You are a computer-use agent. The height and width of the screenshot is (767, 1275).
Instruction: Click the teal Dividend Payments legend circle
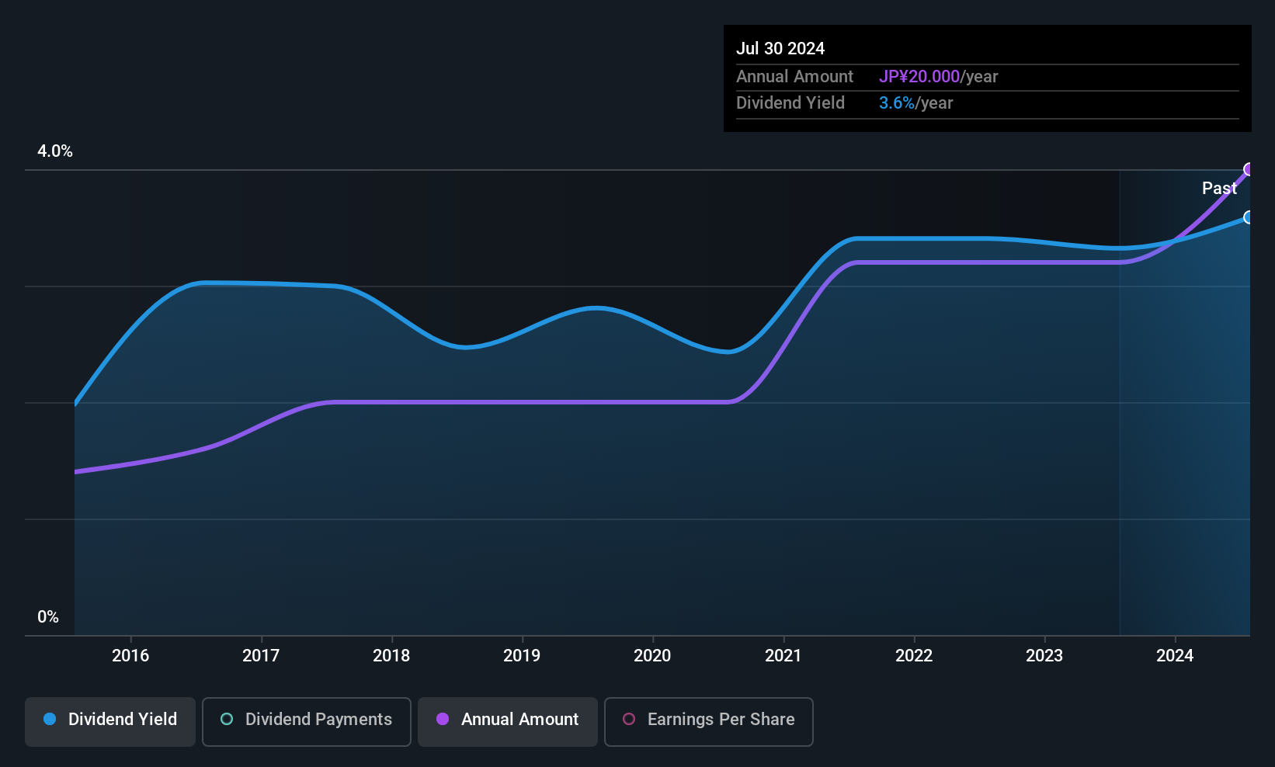click(227, 719)
